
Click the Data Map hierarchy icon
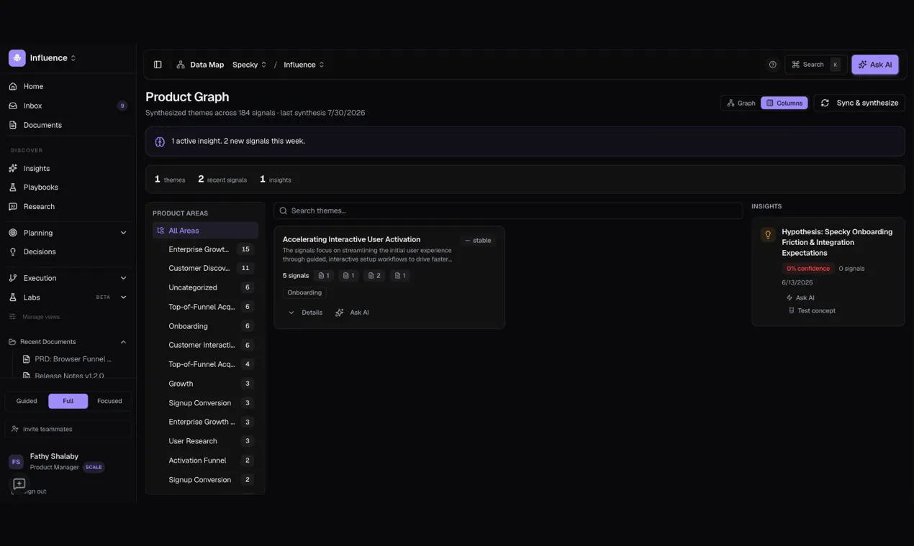(181, 65)
